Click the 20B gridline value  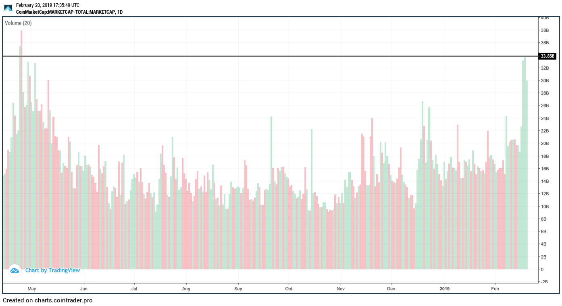pos(544,143)
